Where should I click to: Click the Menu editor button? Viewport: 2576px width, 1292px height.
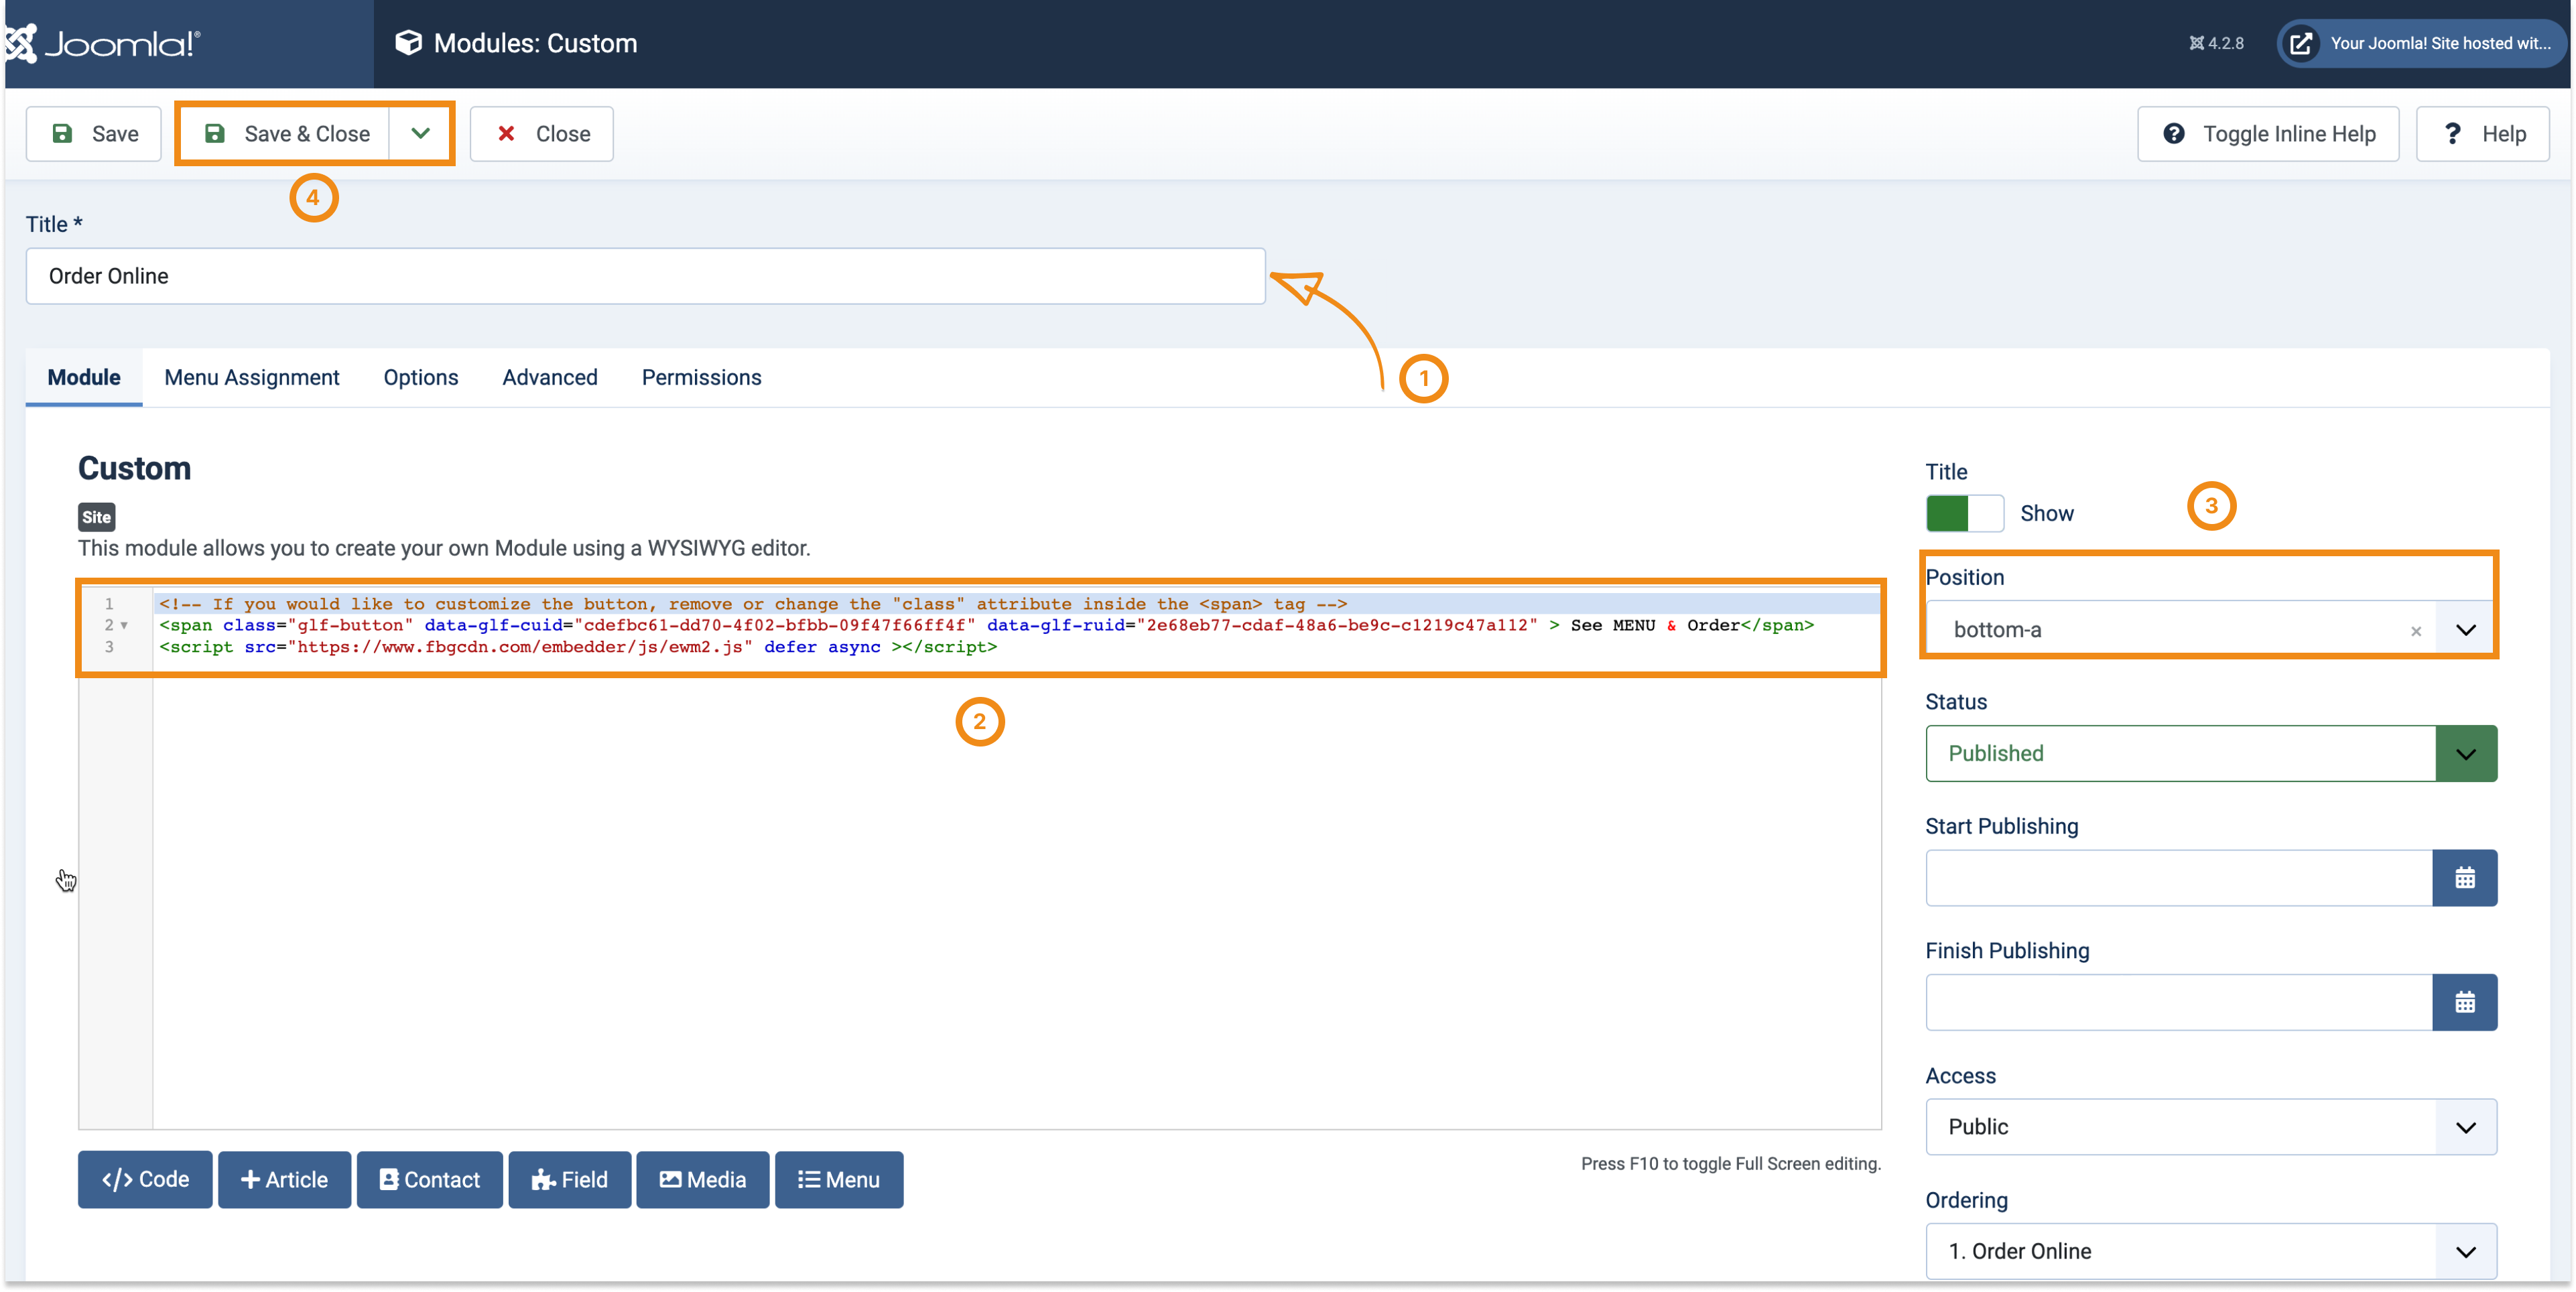pos(839,1180)
